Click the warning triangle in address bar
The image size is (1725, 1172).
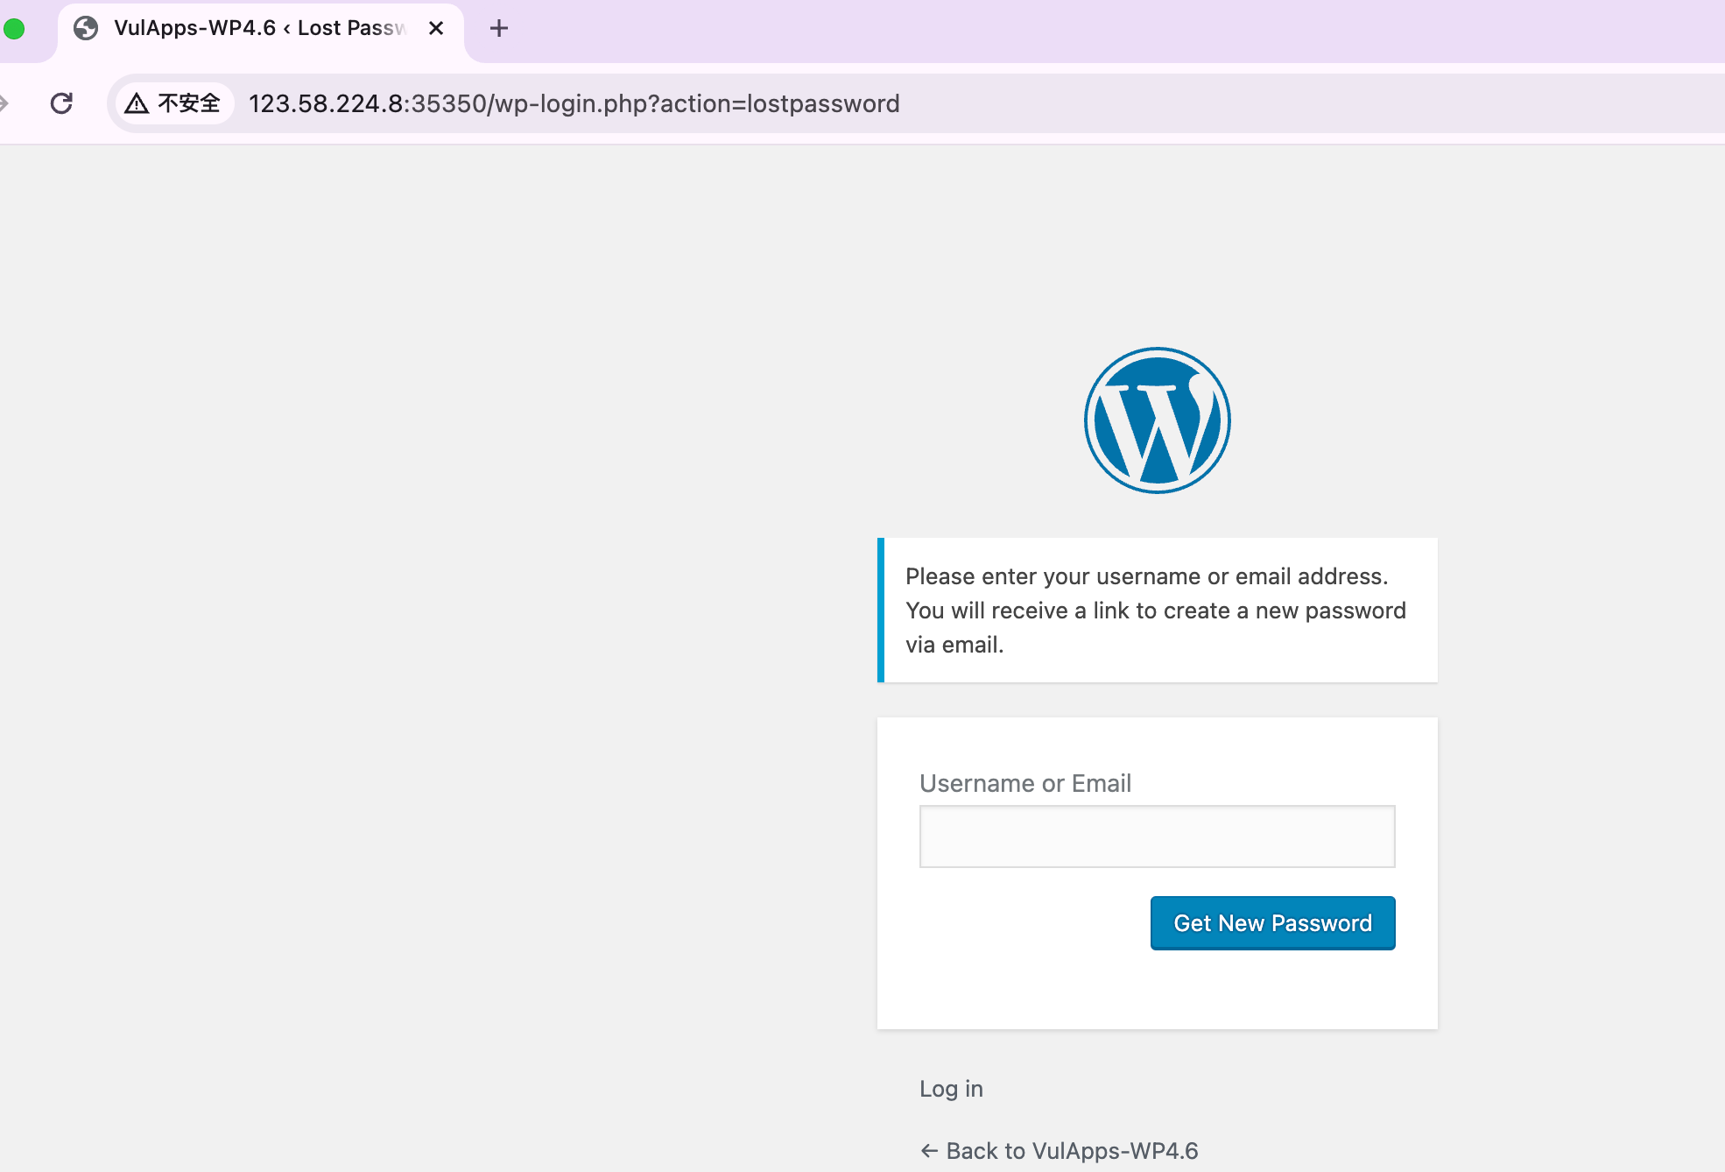[137, 103]
